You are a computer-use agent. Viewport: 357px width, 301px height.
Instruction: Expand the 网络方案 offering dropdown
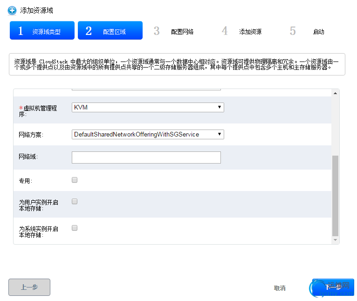148,134
